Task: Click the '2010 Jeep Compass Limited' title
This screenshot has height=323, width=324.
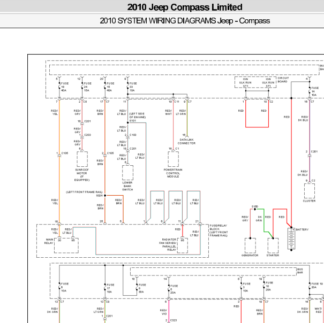Action: (x=185, y=7)
